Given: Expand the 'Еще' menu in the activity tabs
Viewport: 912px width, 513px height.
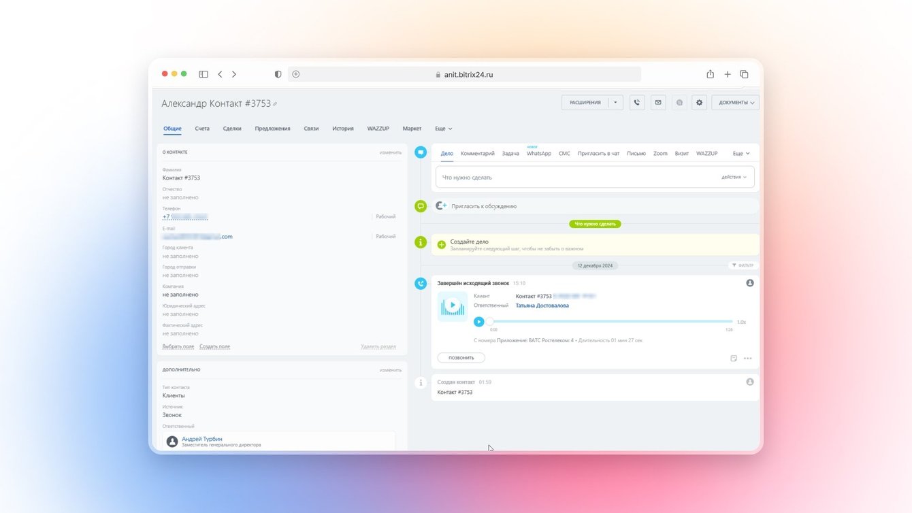Looking at the screenshot, I should click(x=741, y=154).
